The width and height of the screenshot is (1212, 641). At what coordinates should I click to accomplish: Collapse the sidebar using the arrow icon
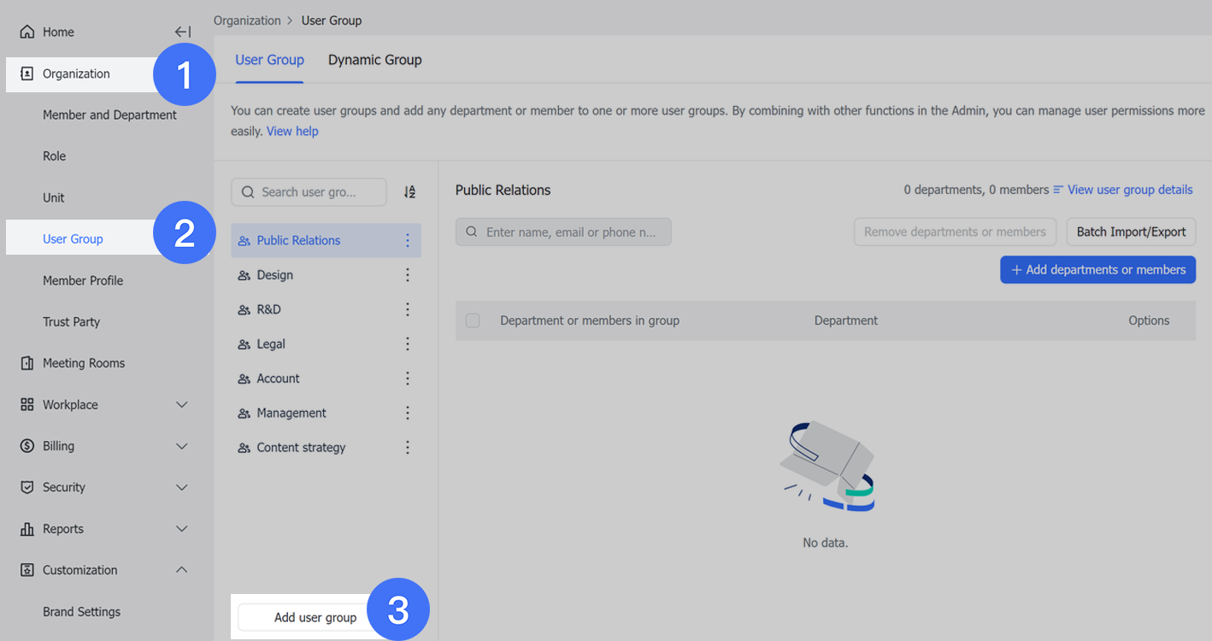[182, 31]
